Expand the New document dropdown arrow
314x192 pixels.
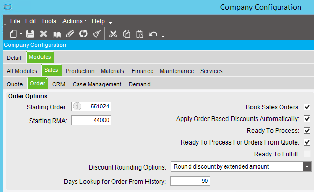coord(21,34)
